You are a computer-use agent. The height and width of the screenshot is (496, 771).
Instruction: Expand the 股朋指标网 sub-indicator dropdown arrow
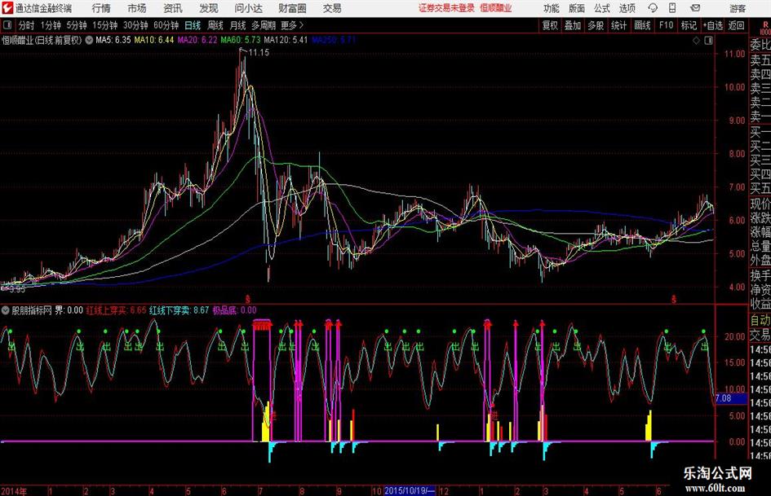pyautogui.click(x=6, y=310)
